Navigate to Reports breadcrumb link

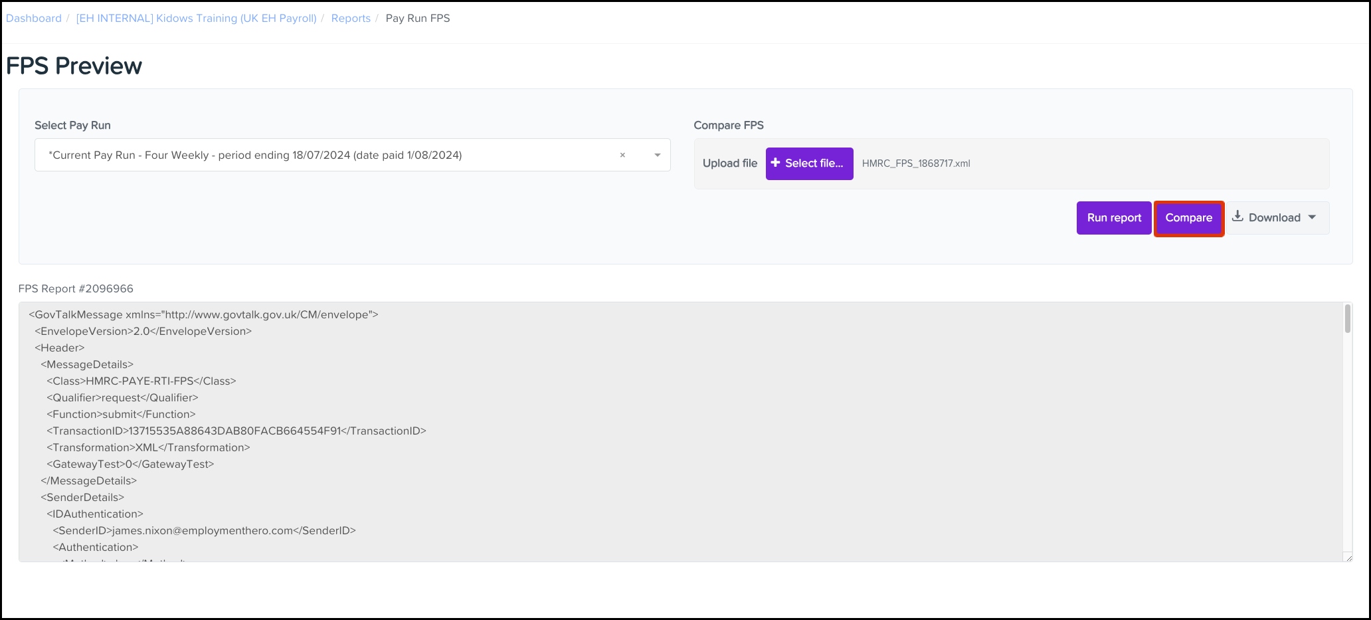pyautogui.click(x=351, y=19)
